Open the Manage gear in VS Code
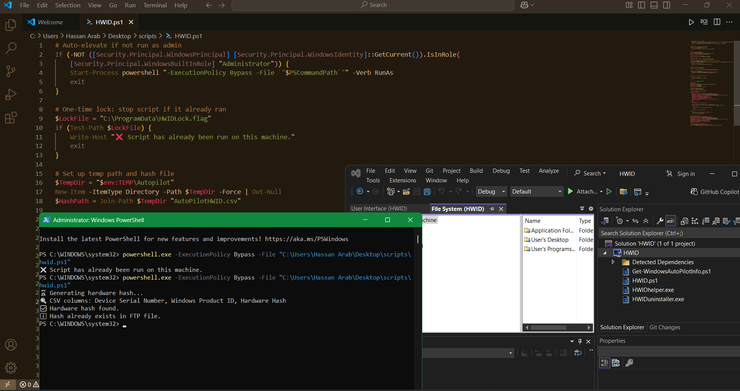The height and width of the screenshot is (391, 740). tap(11, 367)
